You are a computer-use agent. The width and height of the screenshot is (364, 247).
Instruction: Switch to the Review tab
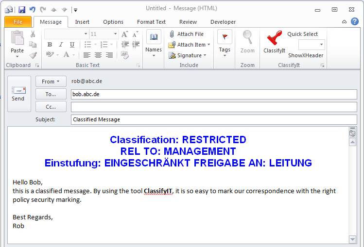coord(188,22)
